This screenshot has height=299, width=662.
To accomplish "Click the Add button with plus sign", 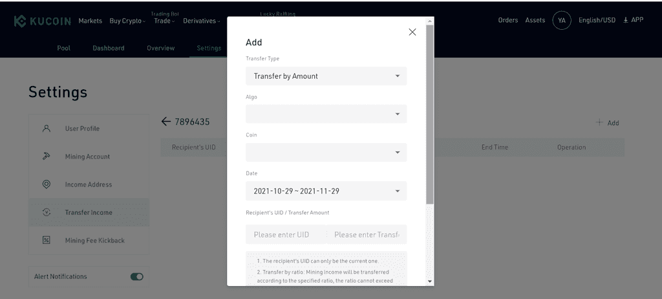I will click(608, 123).
